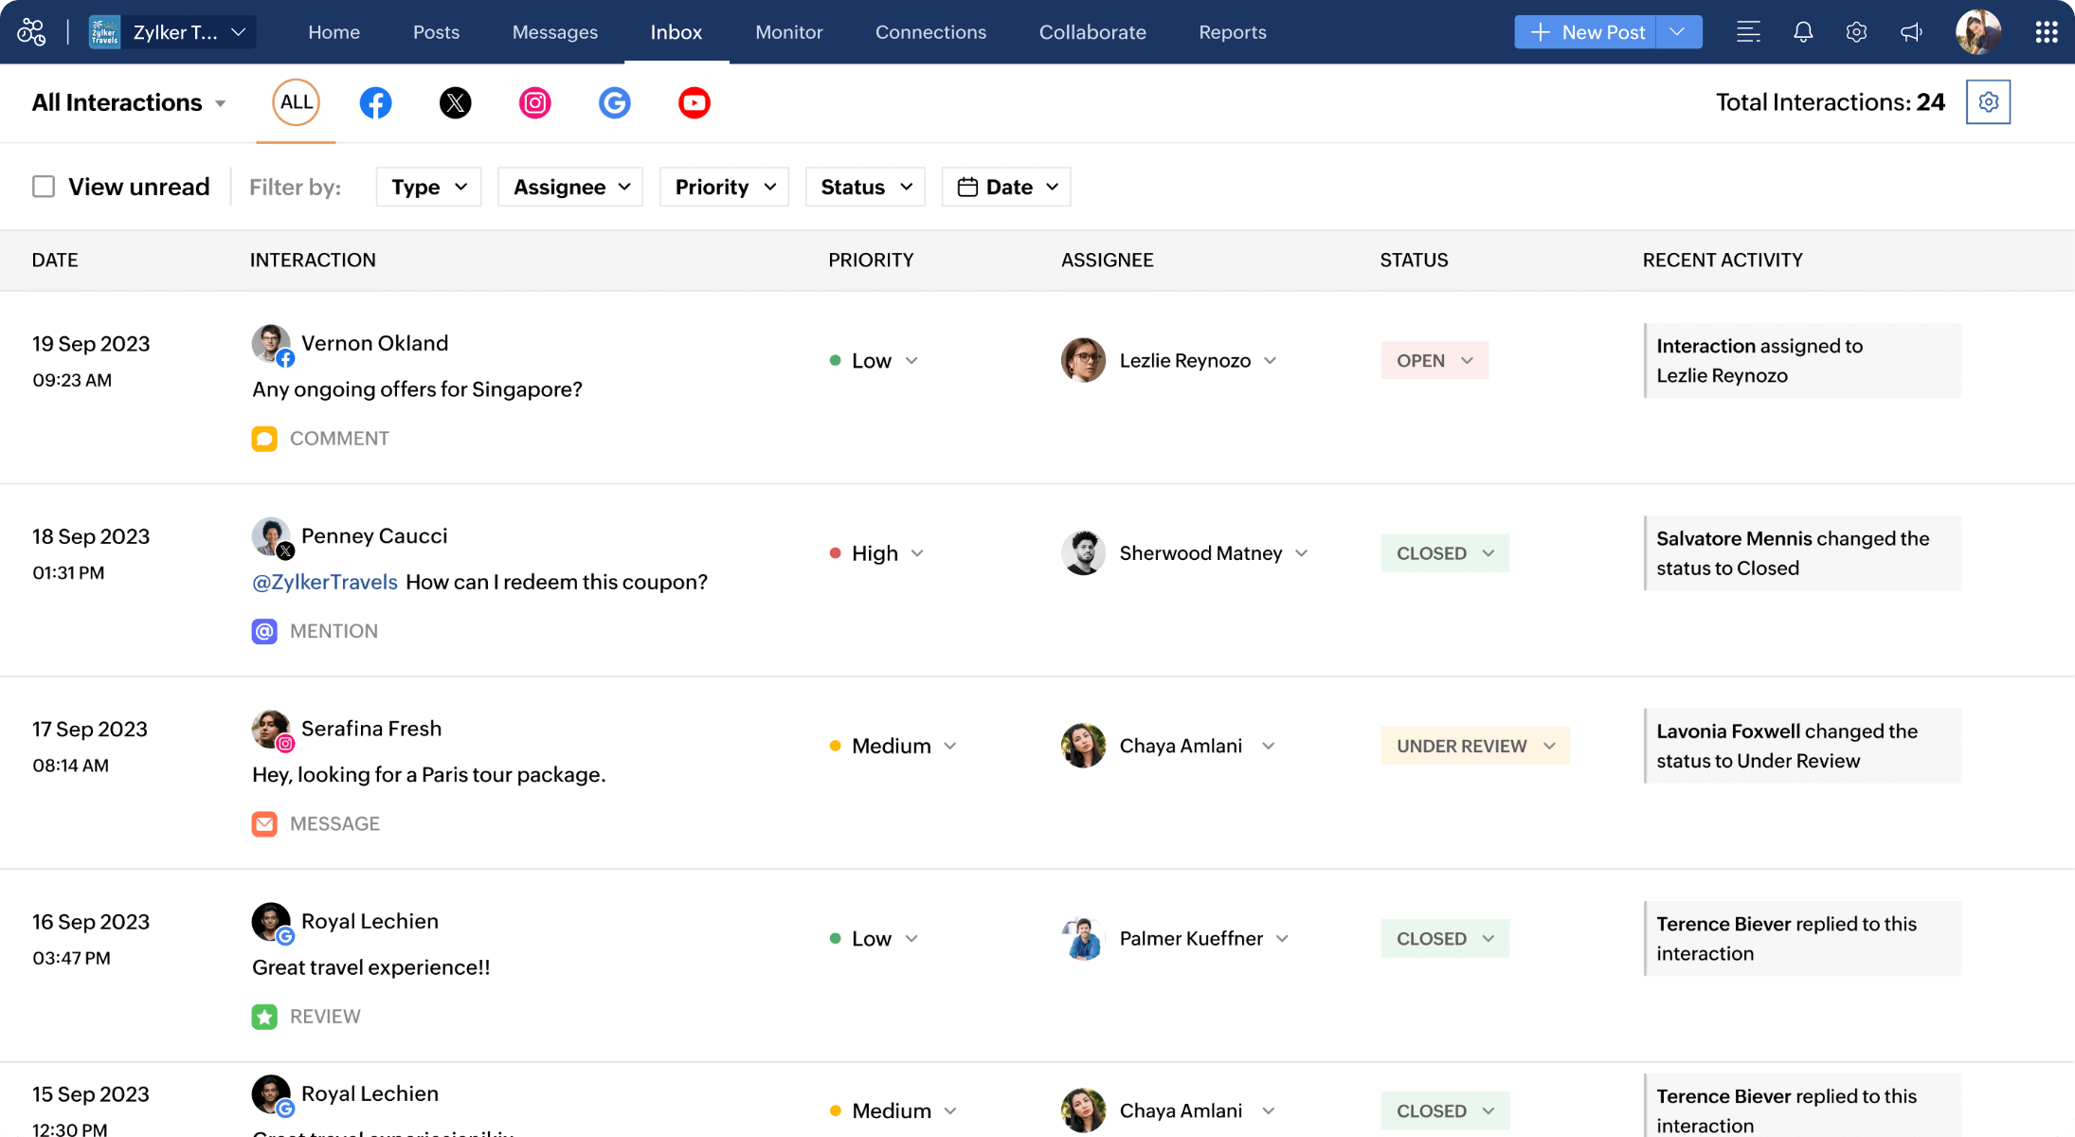The height and width of the screenshot is (1137, 2075).
Task: Open the Facebook interactions filter
Action: [375, 102]
